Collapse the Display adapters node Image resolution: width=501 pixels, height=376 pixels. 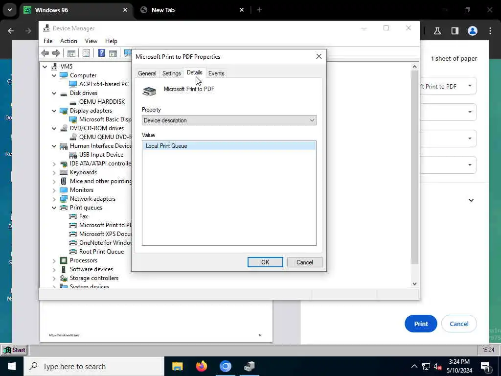click(x=54, y=111)
